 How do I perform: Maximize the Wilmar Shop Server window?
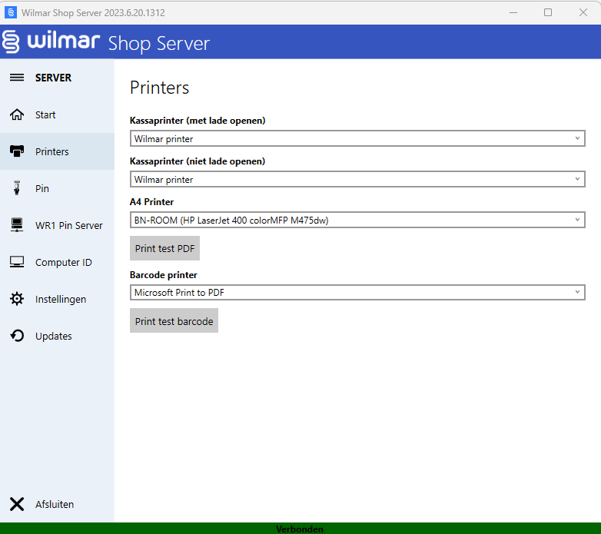pos(548,12)
